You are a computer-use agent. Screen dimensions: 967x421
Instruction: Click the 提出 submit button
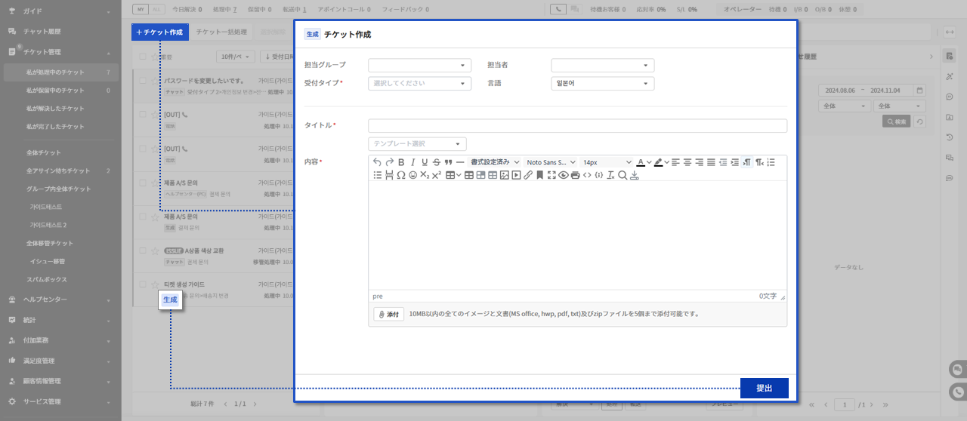(x=764, y=388)
